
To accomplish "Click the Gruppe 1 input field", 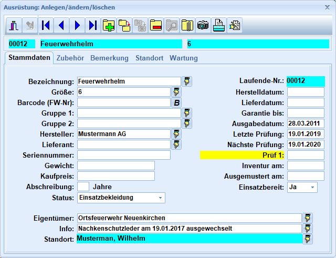I will click(129, 113).
